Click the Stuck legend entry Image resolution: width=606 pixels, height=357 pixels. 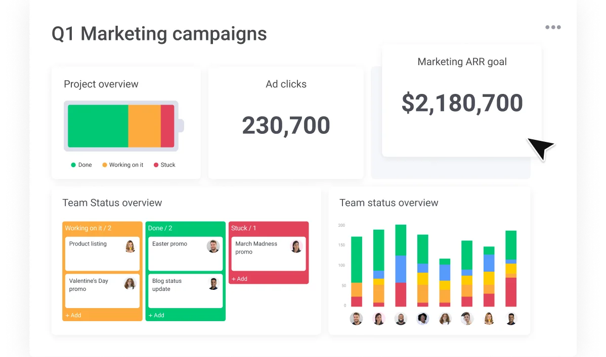tap(164, 165)
